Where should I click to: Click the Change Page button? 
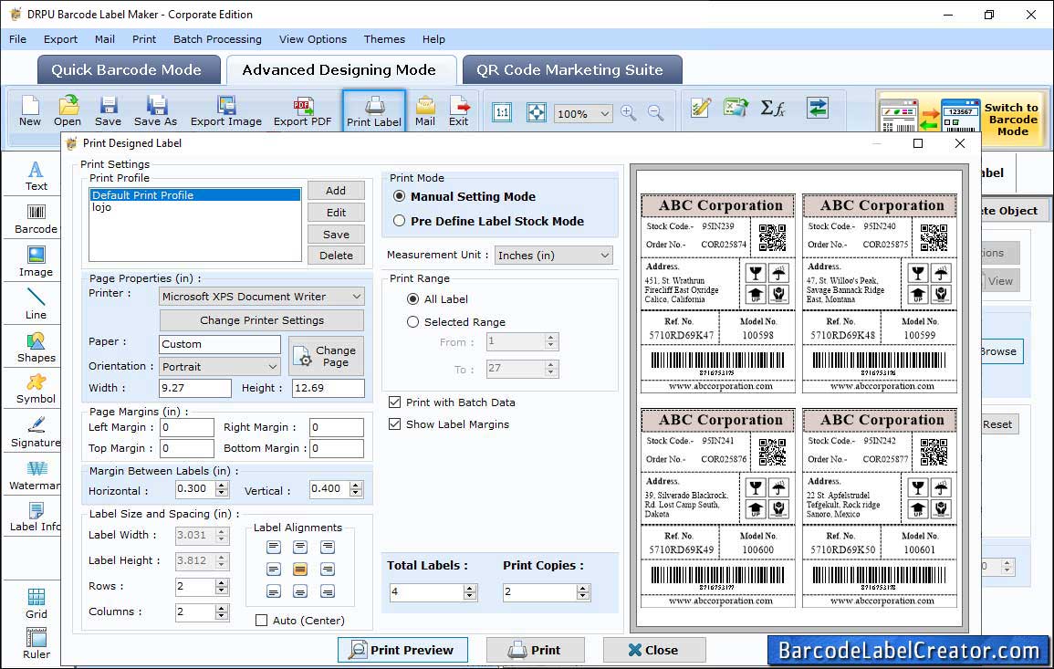tap(326, 356)
